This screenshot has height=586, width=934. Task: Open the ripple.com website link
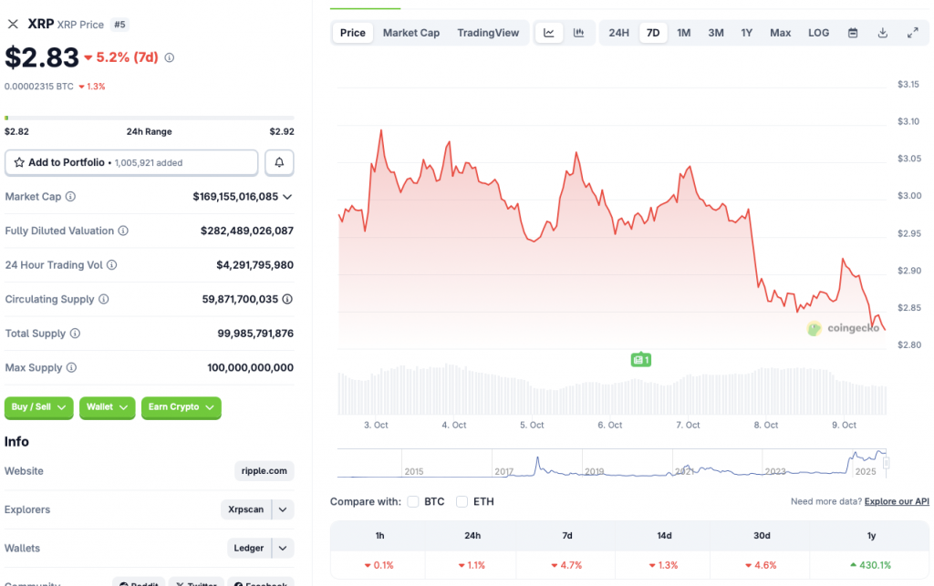point(264,470)
